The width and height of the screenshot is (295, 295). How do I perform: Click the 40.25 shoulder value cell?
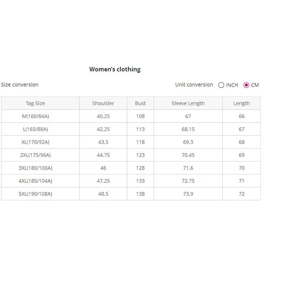[x=103, y=116]
